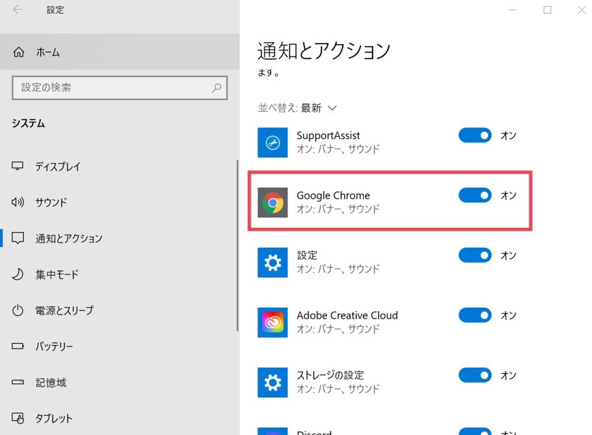Open ディスプレイ settings in the sidebar
Viewport: 592px width, 435px height.
[58, 167]
